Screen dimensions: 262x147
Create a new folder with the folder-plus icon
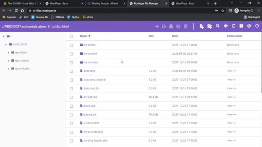tap(209, 26)
